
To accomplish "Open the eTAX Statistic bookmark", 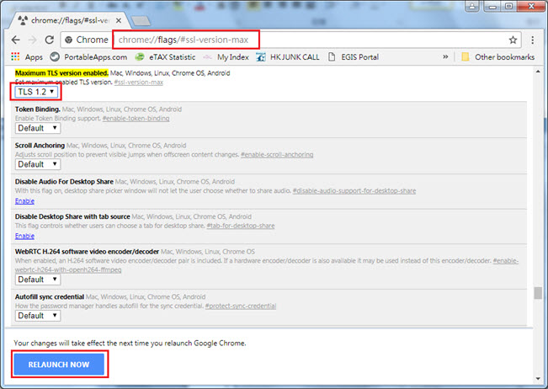I will click(x=165, y=57).
